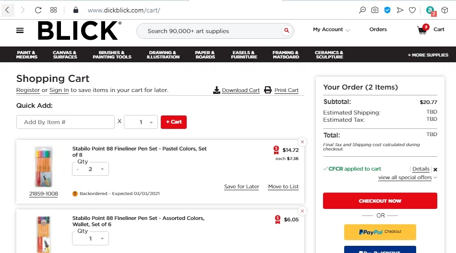Move the Pastel Colors set to list
This screenshot has height=253, width=456.
click(283, 186)
